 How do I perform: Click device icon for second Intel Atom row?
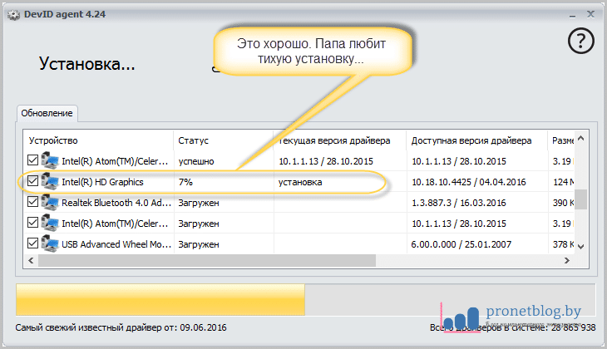(50, 224)
